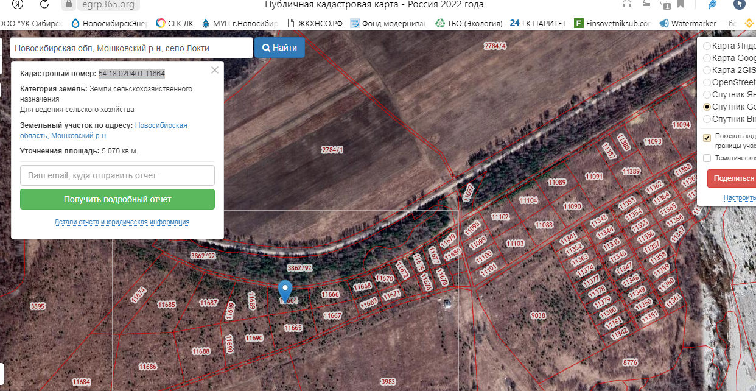Screen dimensions: 756x391
Task: Select Карта Яндекс radio option
Action: (707, 46)
